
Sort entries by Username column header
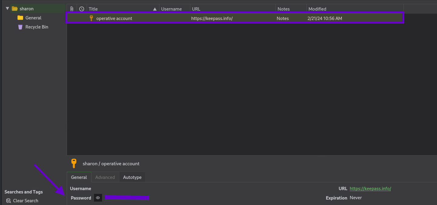pos(172,9)
